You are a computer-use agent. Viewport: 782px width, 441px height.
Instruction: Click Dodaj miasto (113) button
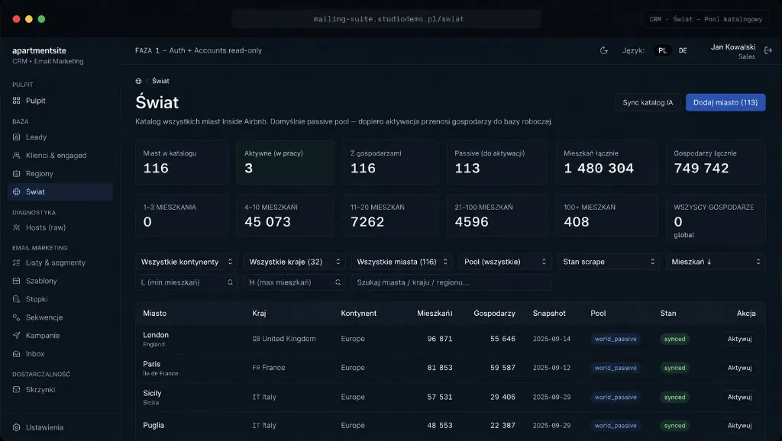[725, 103]
